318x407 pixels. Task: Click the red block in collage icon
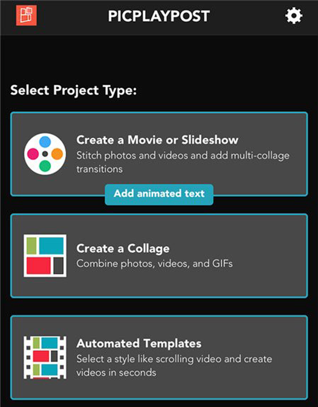[39, 265]
